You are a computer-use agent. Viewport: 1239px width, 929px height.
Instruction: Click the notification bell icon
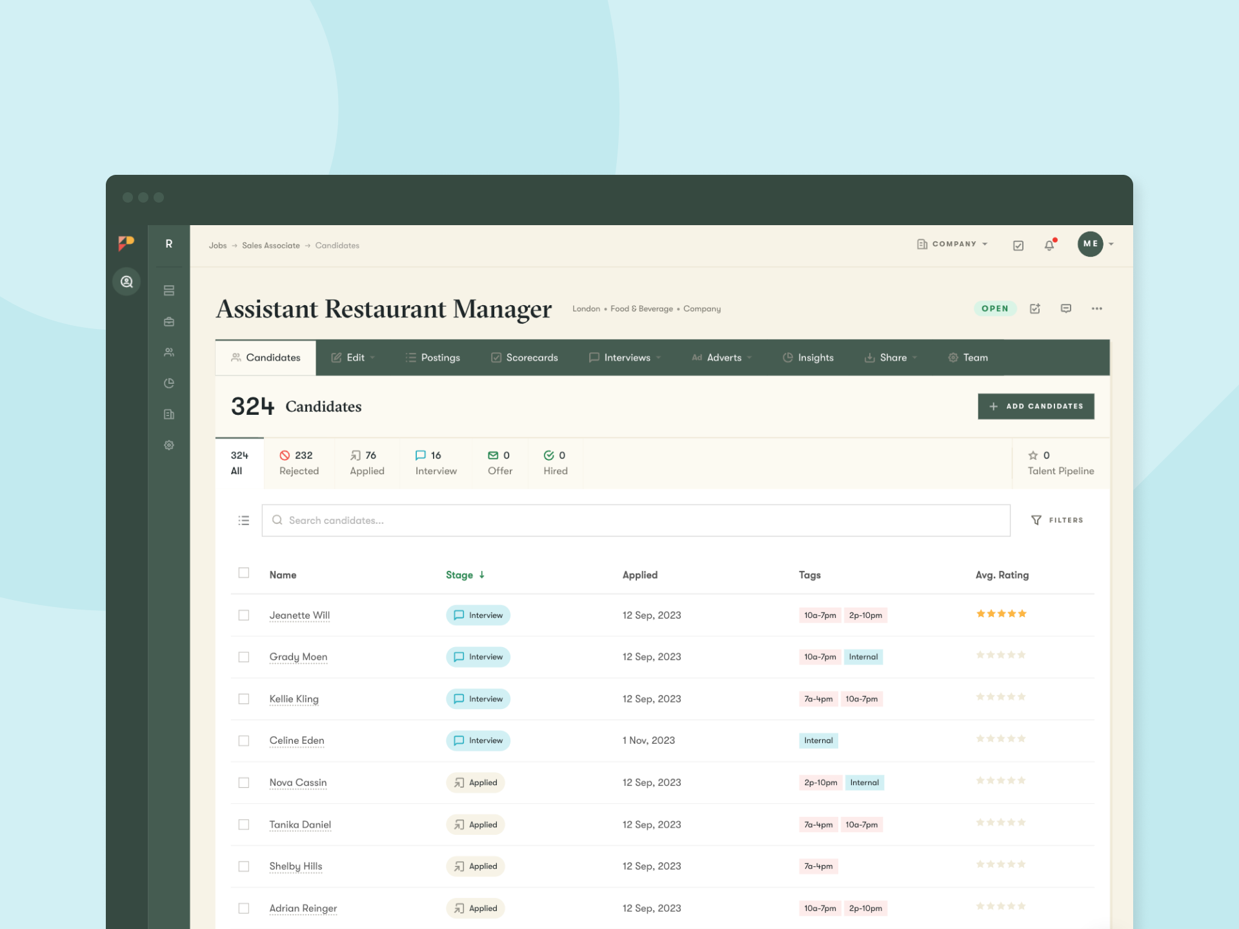coord(1049,245)
